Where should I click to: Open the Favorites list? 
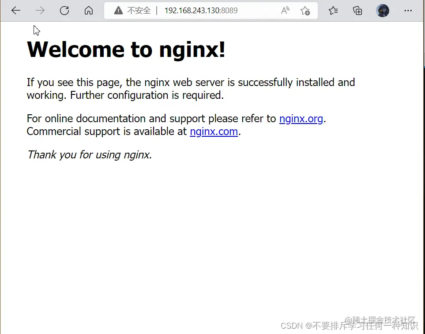(333, 11)
